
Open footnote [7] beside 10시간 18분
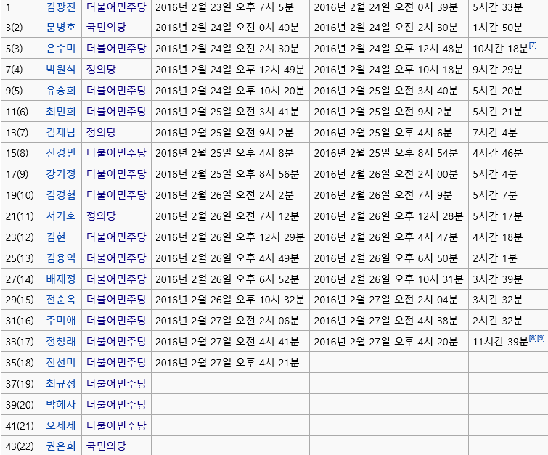click(x=533, y=45)
